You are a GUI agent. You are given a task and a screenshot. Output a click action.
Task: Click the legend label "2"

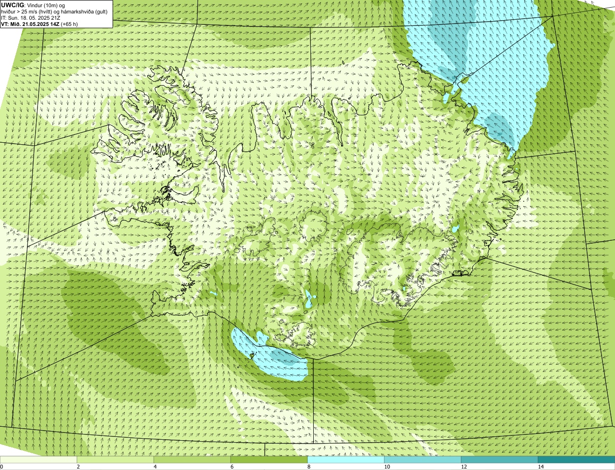78,467
